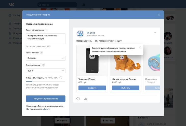Click the audience reach progress bar
186x126 pixels.
pos(46,81)
